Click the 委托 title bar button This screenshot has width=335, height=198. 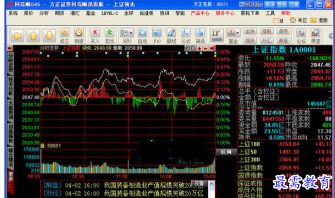[282, 4]
